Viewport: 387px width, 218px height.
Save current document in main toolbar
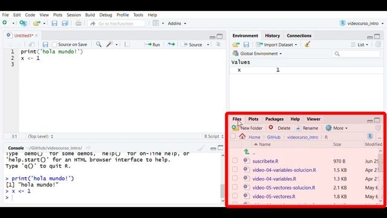tap(54, 23)
